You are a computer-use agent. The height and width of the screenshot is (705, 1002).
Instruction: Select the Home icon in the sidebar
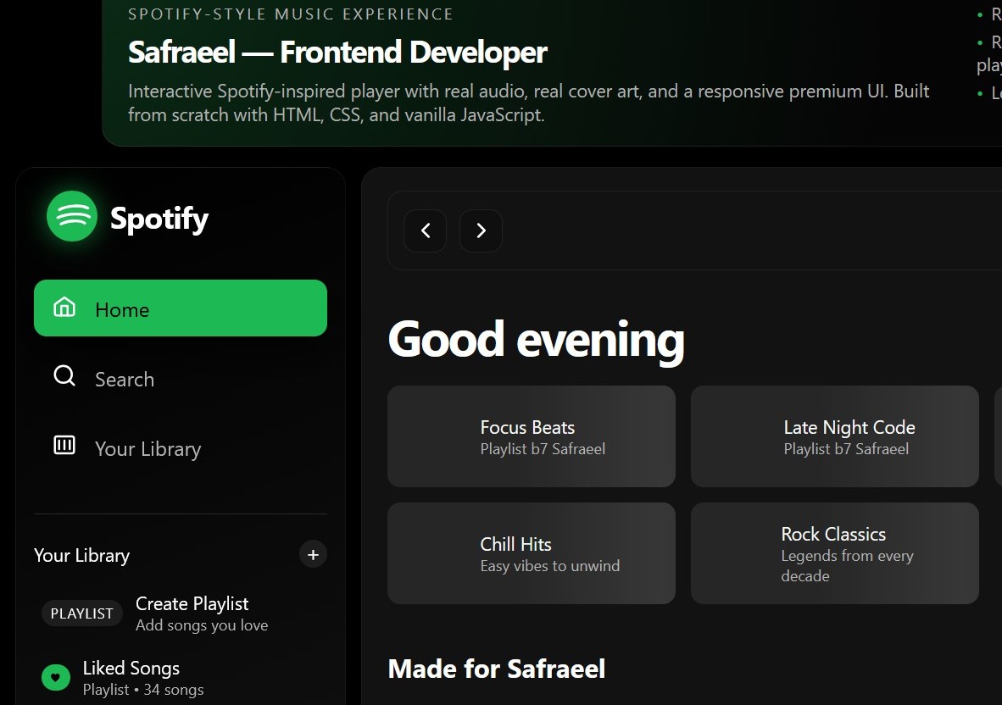64,308
